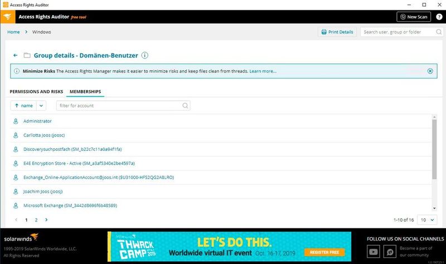Click the folder icon beside Group details
Image resolution: width=446 pixels, height=264 pixels.
[x=27, y=55]
